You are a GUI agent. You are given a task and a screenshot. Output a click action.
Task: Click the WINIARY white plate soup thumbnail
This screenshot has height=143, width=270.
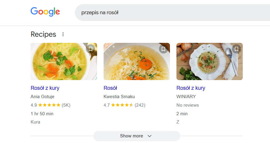[207, 64]
